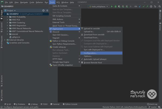The width and height of the screenshot is (162, 109).
Task: Open the Python Console tab
Action: (70, 104)
